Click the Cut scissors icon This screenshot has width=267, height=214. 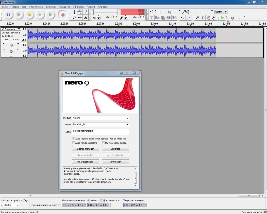click(151, 17)
